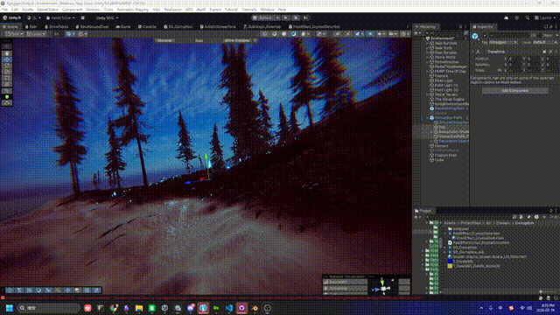Click the cloud icon in top toolbar
The width and height of the screenshot is (560, 315).
[506, 17]
